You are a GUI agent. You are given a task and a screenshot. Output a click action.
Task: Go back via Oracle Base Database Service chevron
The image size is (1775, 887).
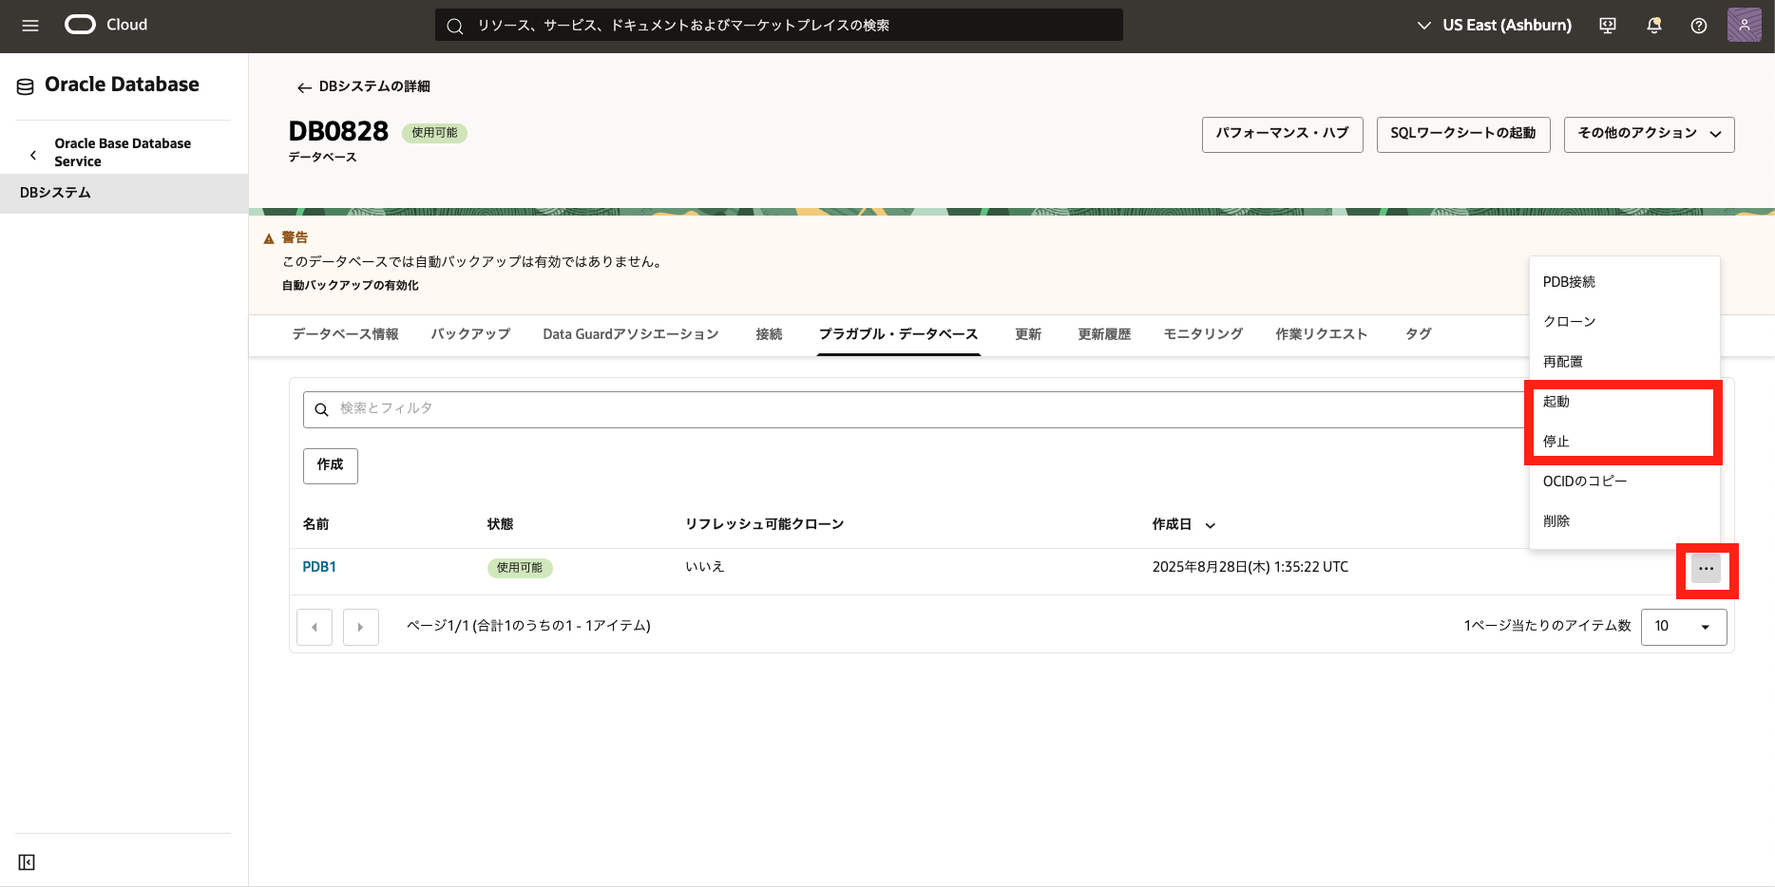(33, 154)
